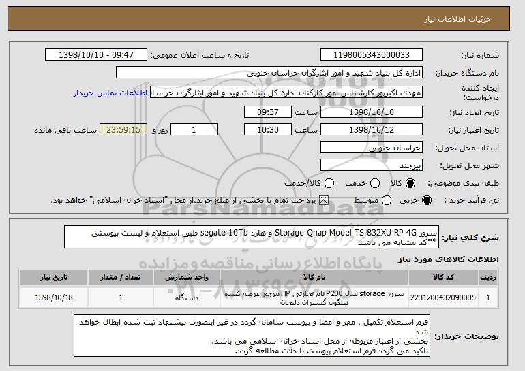Screen dimensions: 525x371
Task: Click the announcement date field 09:47
Action: (96, 55)
